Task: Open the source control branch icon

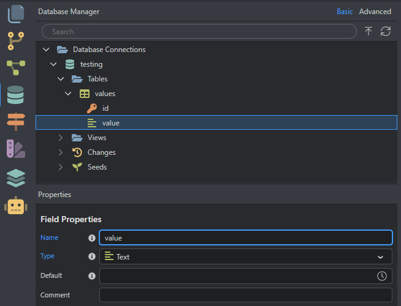Action: click(x=15, y=40)
